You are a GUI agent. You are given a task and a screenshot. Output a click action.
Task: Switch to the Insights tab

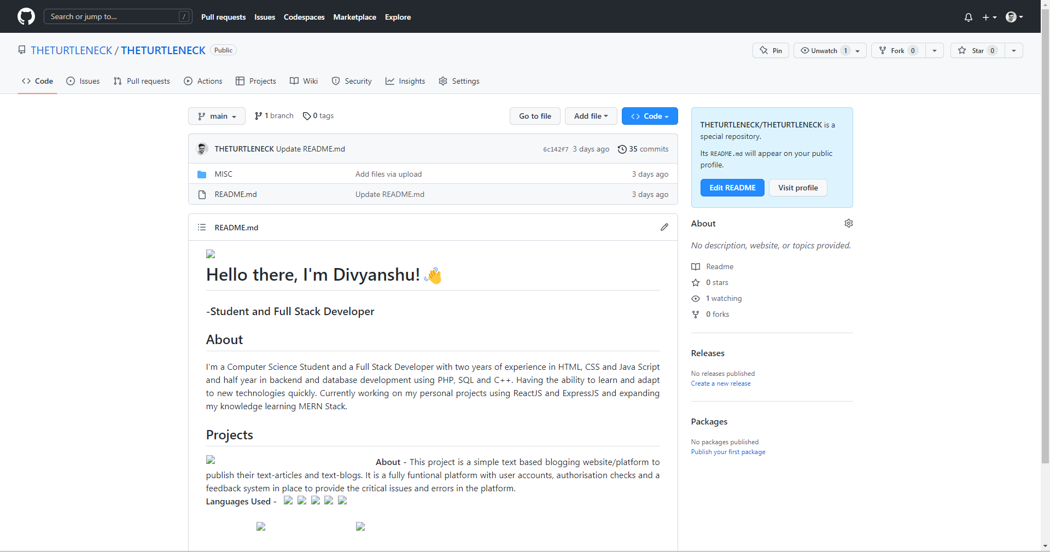(x=405, y=81)
